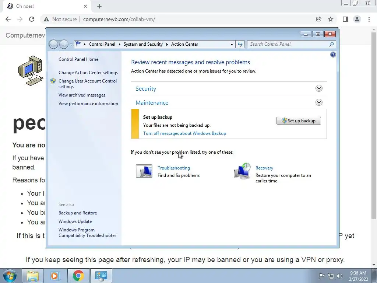Open the address bar history dropdown arrow
The width and height of the screenshot is (377, 283).
pyautogui.click(x=232, y=44)
